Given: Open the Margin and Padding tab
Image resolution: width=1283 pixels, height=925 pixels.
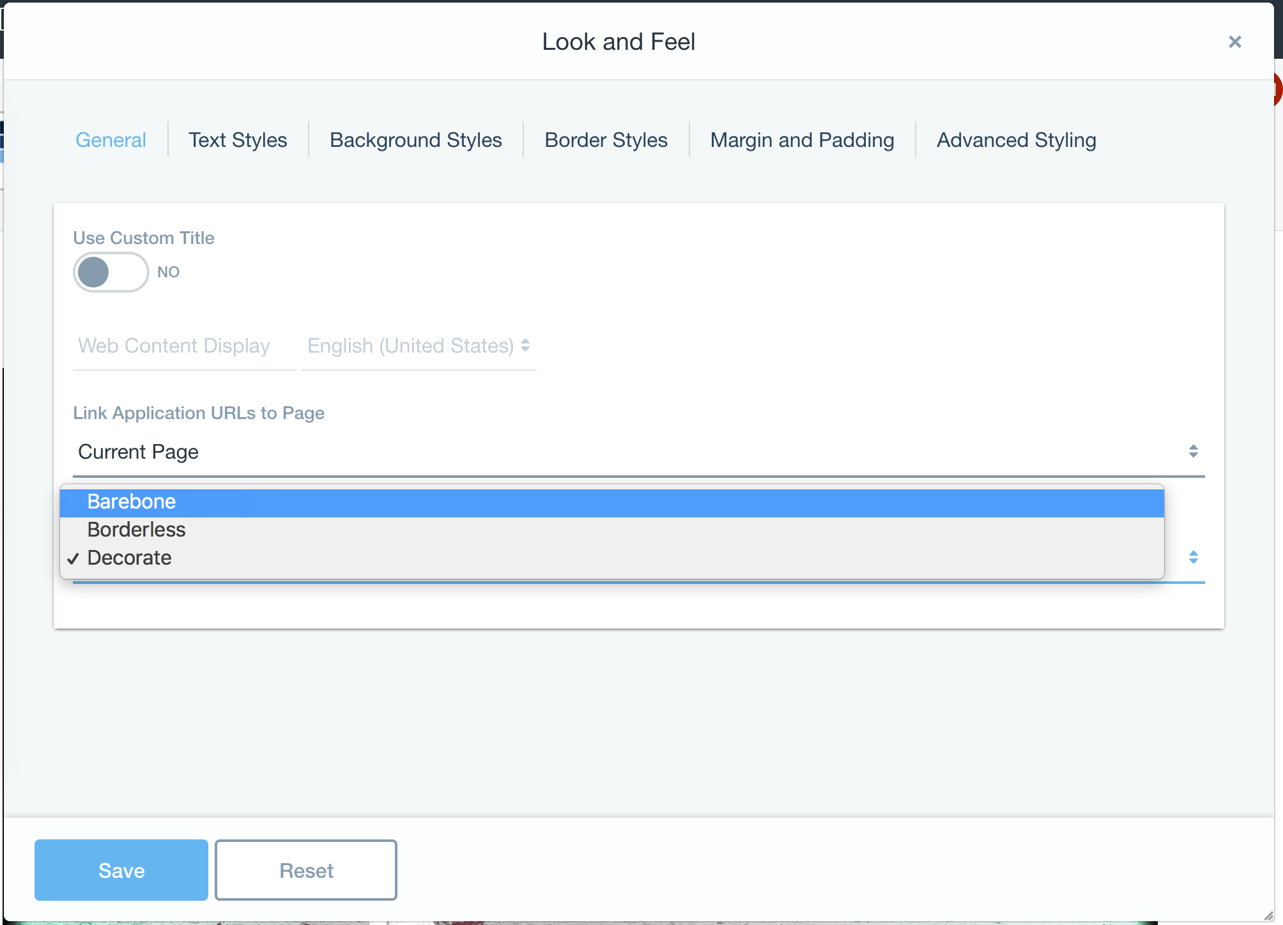Looking at the screenshot, I should [802, 140].
